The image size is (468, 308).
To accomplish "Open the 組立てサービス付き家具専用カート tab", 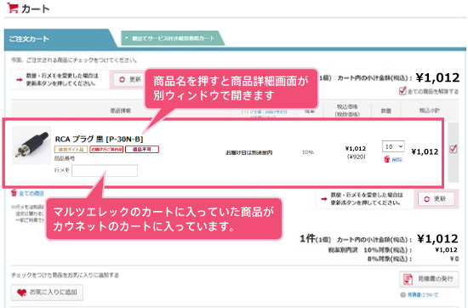I will [x=173, y=38].
